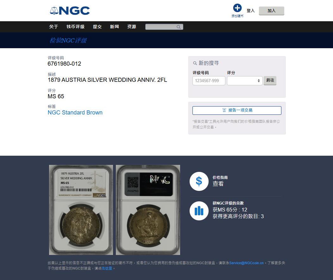Open the coin reverse holder thumbnail
Screen dimensions: 333x280
pos(148,210)
